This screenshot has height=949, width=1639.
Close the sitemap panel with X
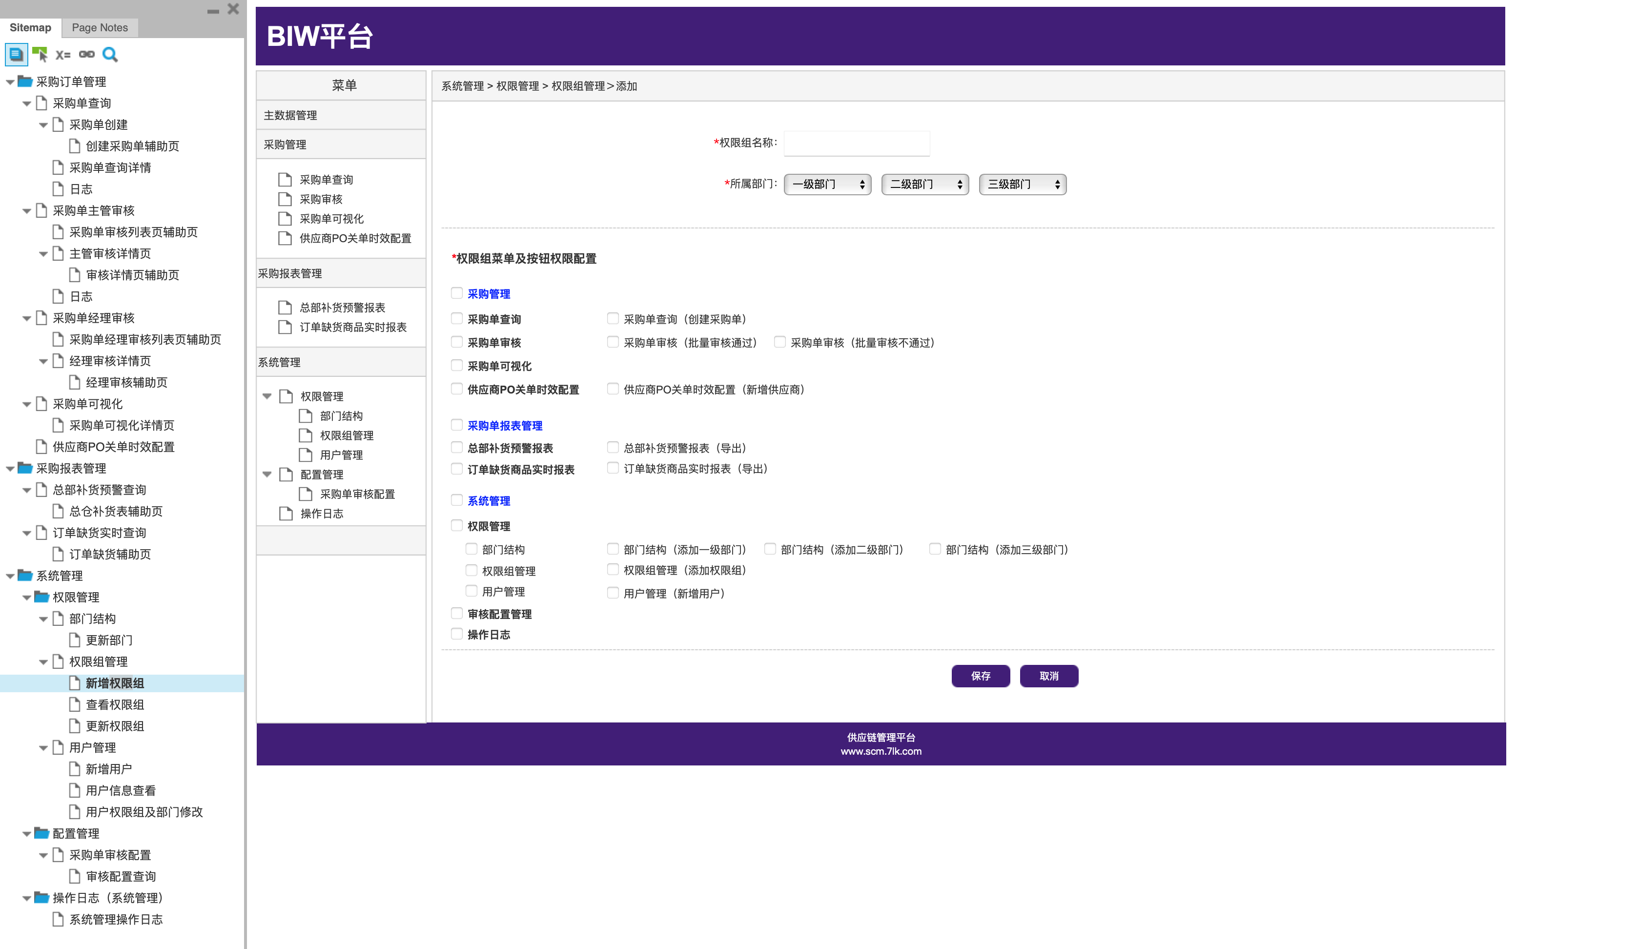(x=233, y=9)
